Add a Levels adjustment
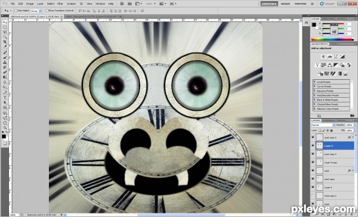 coord(330,57)
